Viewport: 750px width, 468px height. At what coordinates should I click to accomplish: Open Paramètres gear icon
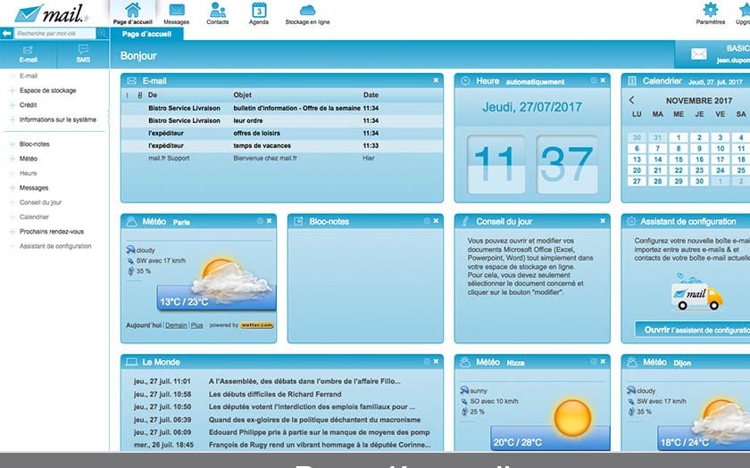coord(711,13)
